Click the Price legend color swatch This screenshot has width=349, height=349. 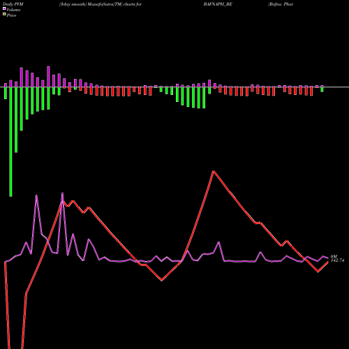point(4,15)
